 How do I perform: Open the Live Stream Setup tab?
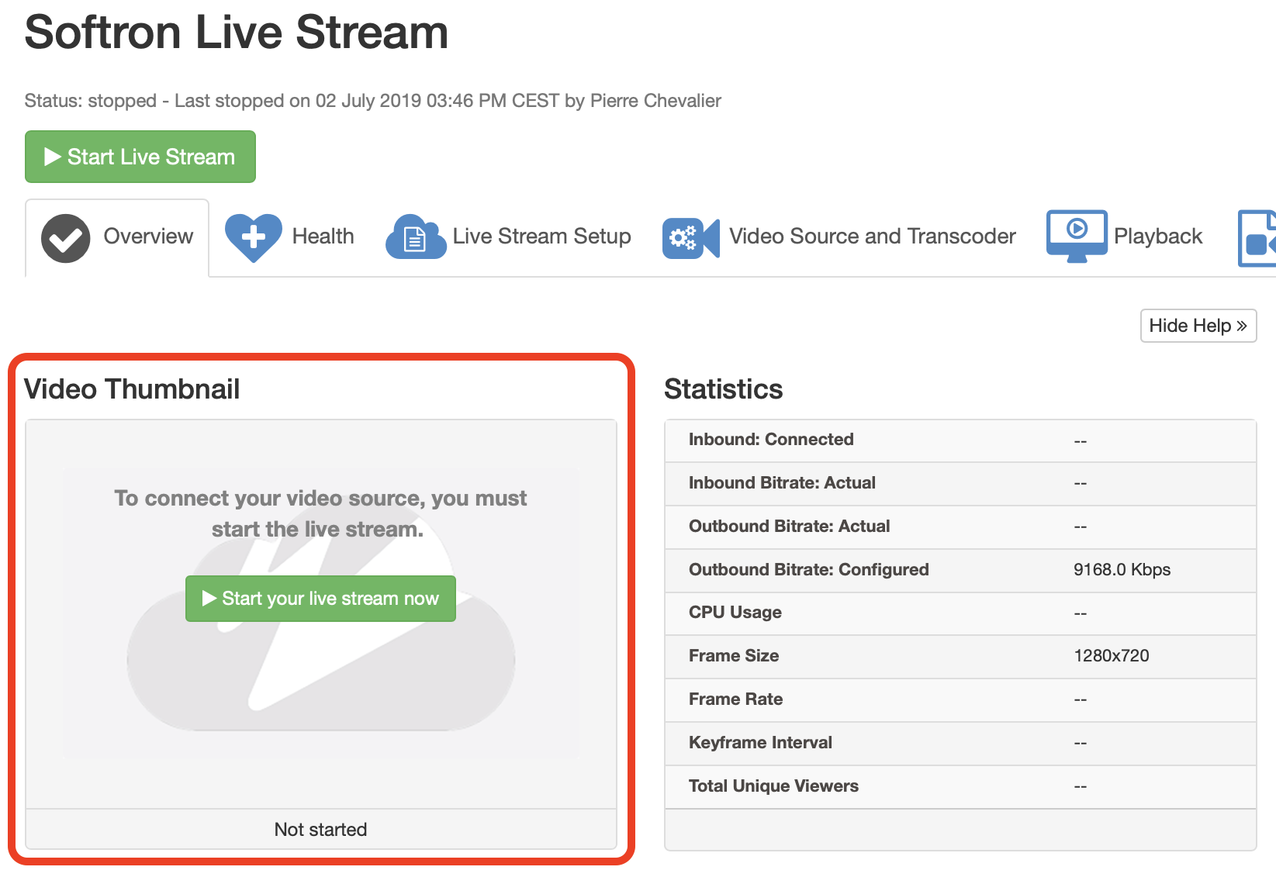[508, 237]
